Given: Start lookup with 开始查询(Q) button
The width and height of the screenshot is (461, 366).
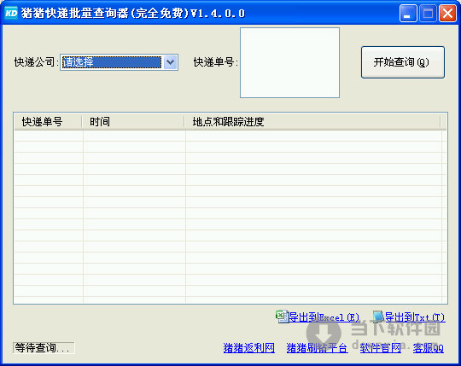Looking at the screenshot, I should 403,62.
